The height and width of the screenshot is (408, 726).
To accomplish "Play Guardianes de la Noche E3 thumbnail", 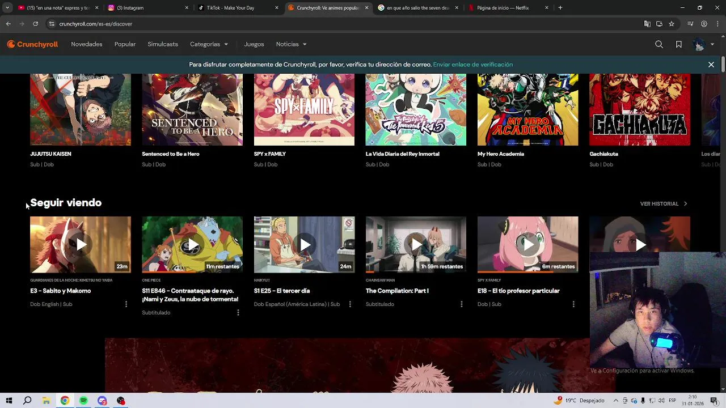I will pyautogui.click(x=81, y=244).
